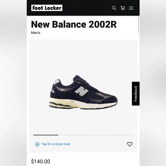The height and width of the screenshot is (166, 166).
Task: Click the page scrollbar near the header
Action: coord(138,24)
